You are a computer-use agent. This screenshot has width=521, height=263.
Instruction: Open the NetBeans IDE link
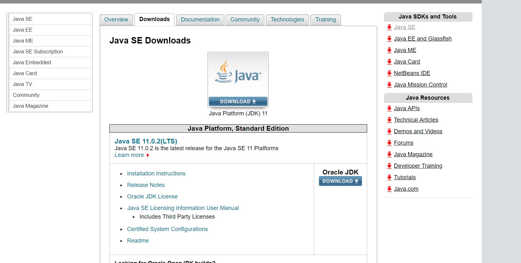point(412,73)
